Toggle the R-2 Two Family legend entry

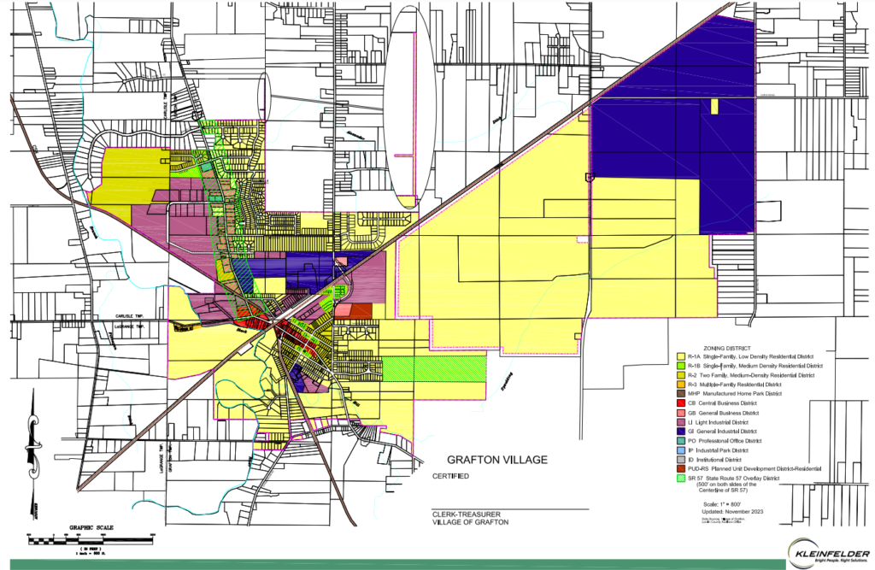[x=680, y=374]
